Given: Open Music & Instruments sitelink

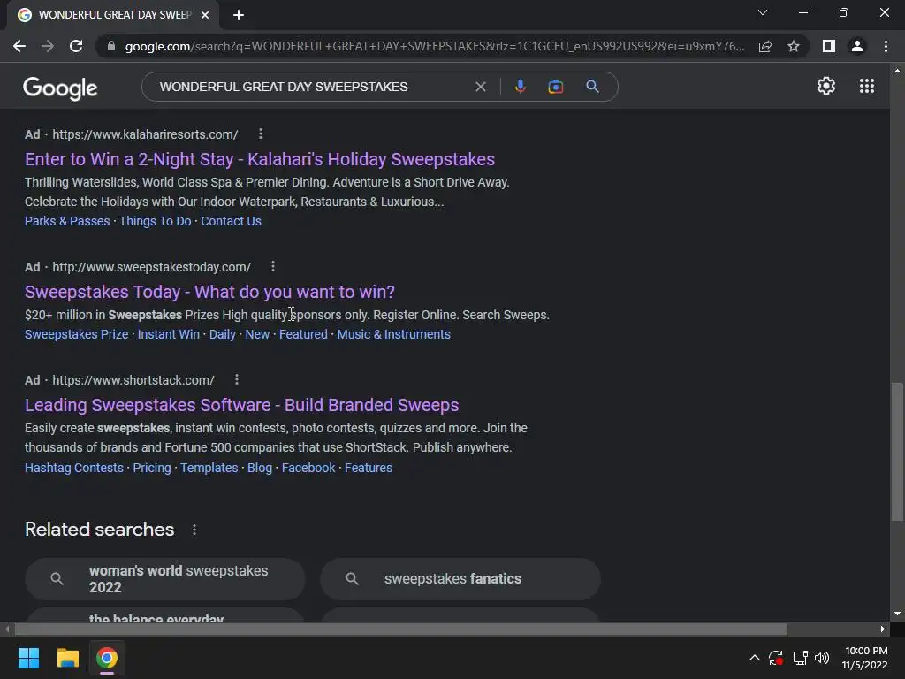Looking at the screenshot, I should click(x=393, y=334).
